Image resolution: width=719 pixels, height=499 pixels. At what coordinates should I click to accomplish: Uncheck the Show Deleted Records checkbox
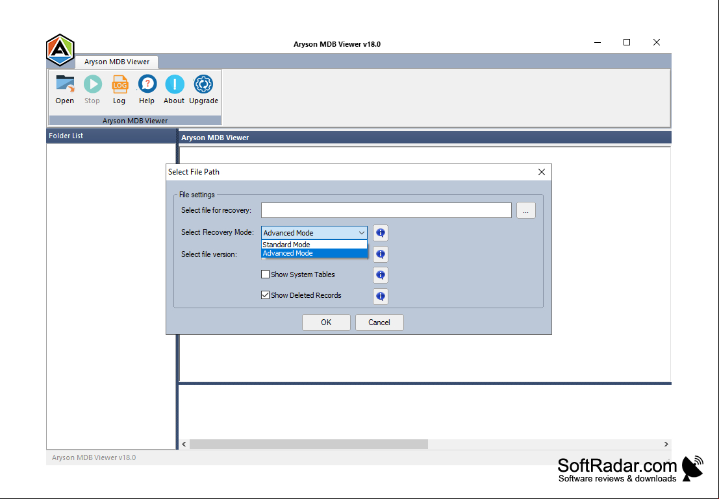265,295
